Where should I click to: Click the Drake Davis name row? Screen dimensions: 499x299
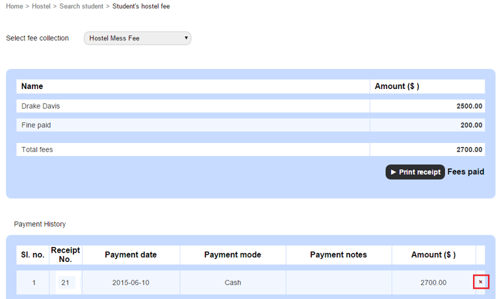[x=250, y=106]
